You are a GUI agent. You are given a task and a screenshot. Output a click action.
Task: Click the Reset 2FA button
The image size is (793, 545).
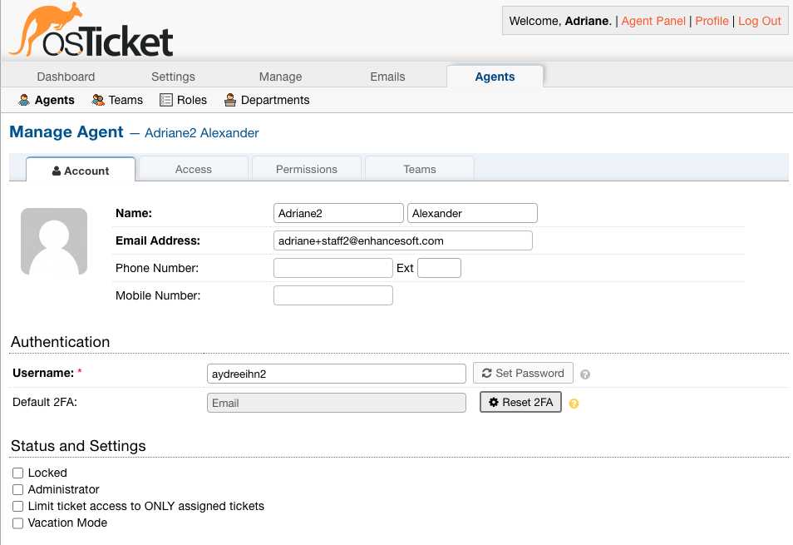click(520, 402)
